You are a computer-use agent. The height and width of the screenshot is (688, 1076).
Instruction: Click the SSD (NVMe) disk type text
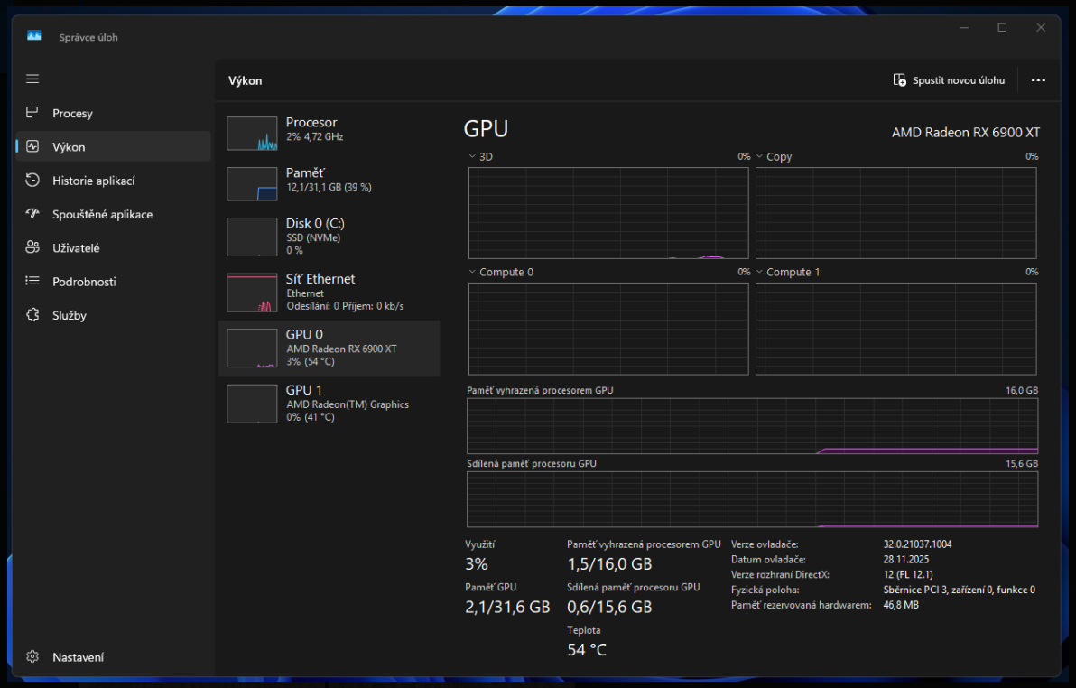coord(313,237)
